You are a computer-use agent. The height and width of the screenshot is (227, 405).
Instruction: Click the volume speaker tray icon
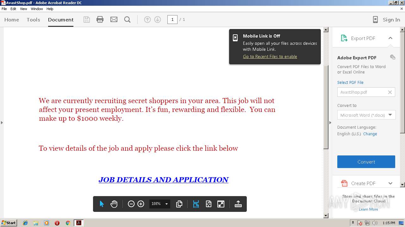(375, 223)
